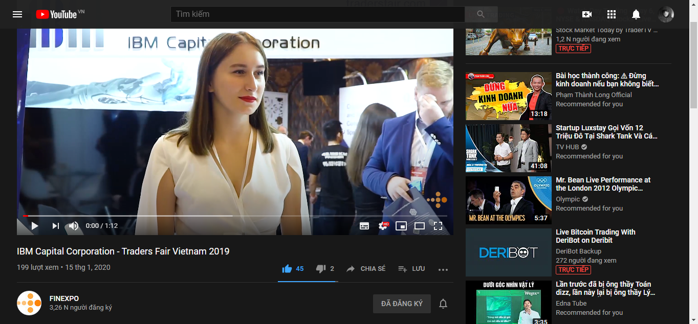Image resolution: width=698 pixels, height=324 pixels.
Task: Open more actions three-dot menu
Action: [x=443, y=269]
